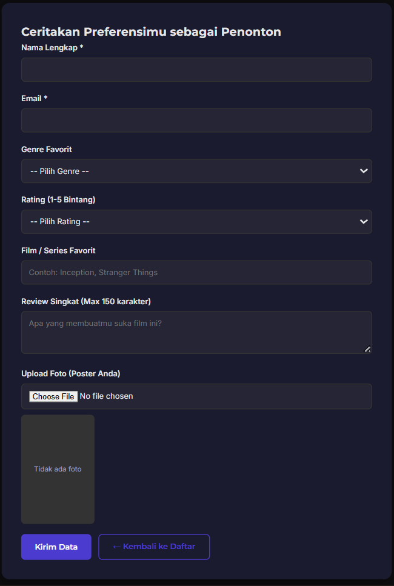
Task: Click the 'No file chosen' text
Action: tap(107, 396)
